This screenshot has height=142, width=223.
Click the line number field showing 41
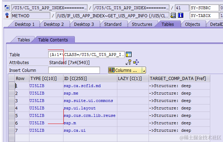[x=182, y=8]
